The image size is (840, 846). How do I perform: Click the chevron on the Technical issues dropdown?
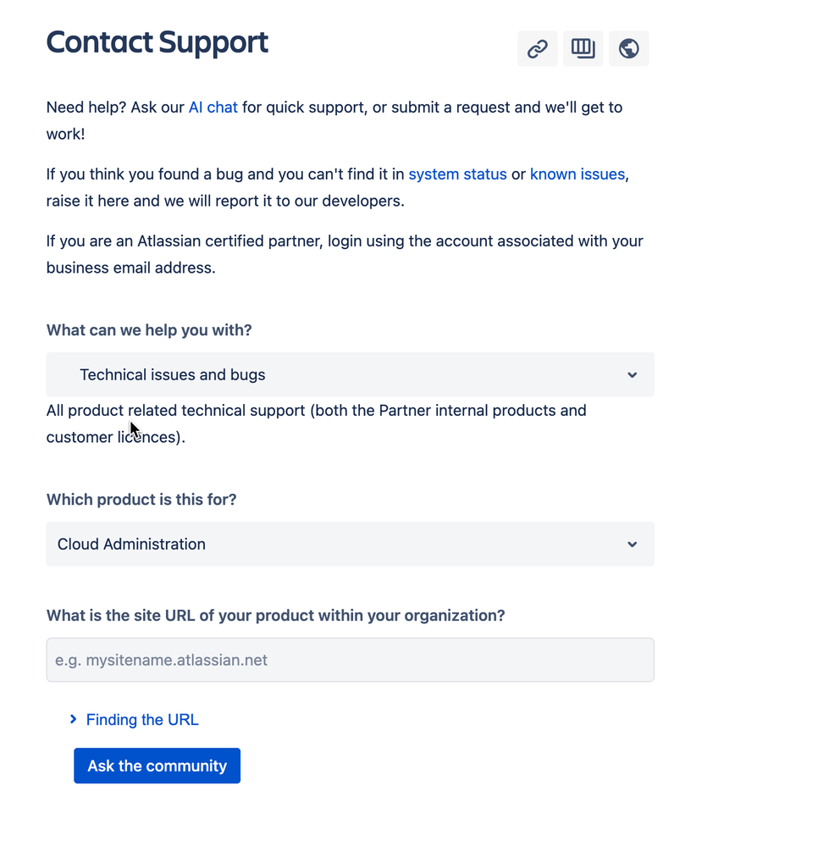(x=632, y=374)
